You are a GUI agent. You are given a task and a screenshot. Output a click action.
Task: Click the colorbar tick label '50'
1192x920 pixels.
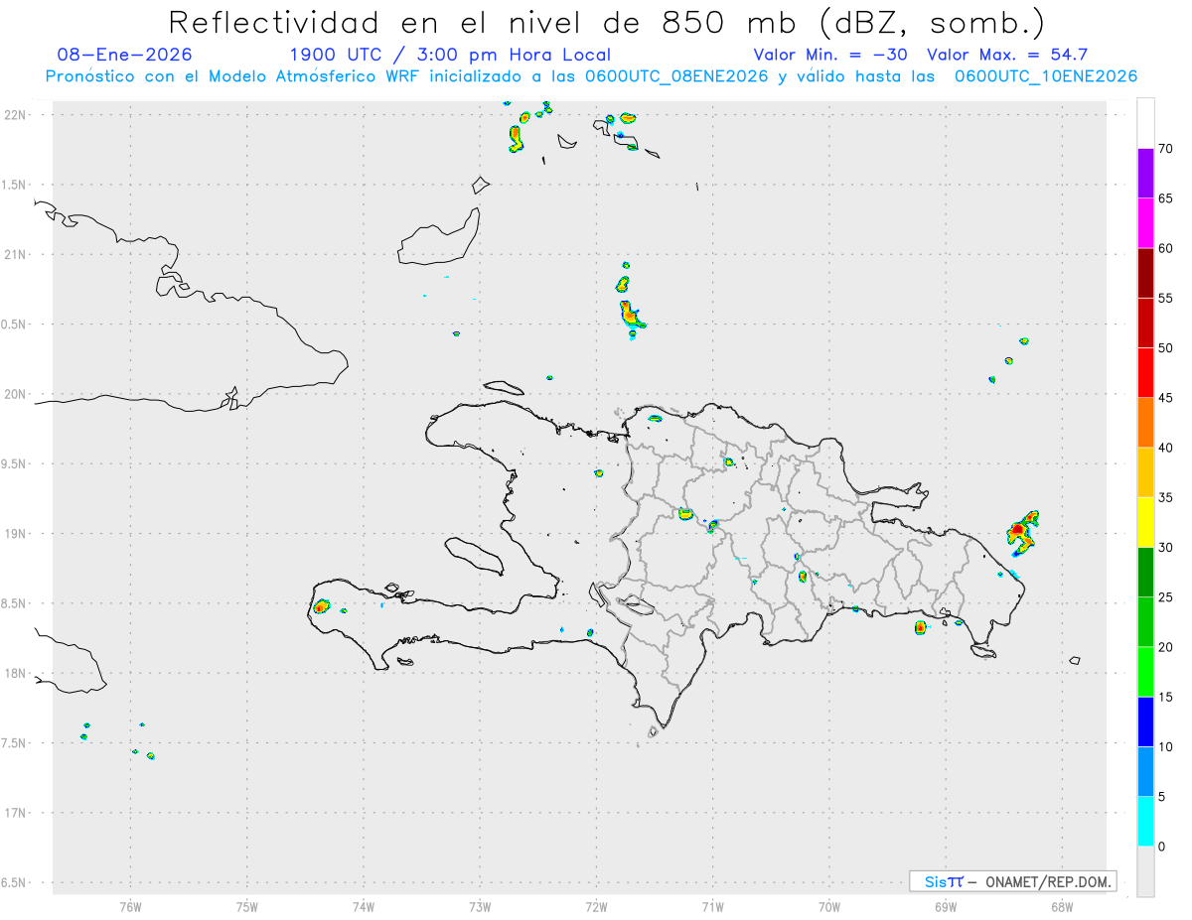click(1166, 348)
